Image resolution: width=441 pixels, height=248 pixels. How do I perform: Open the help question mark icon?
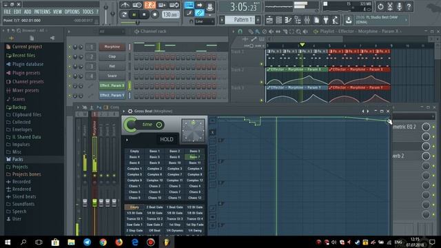(x=409, y=6)
